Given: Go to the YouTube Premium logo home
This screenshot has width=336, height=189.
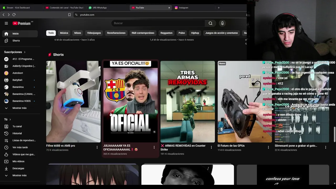Looking at the screenshot, I should (x=22, y=23).
